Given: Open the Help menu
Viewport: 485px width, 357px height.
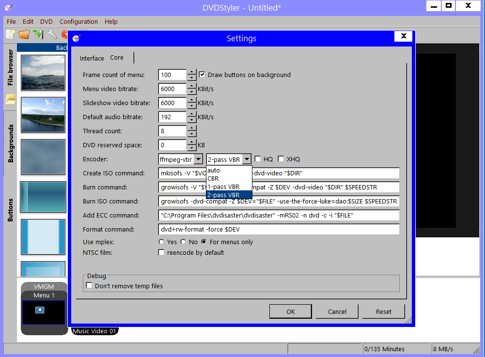Looking at the screenshot, I should click(x=111, y=21).
